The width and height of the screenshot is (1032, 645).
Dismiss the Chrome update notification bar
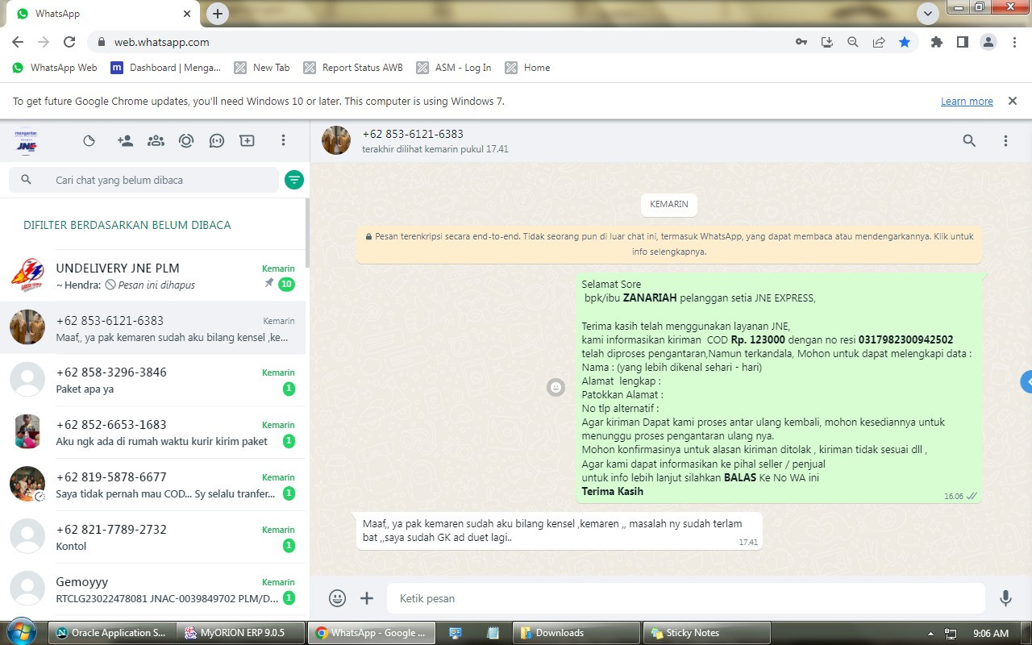1012,101
